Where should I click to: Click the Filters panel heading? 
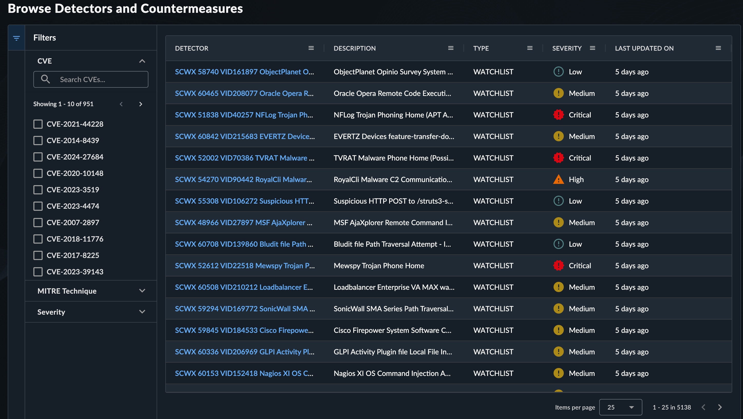pyautogui.click(x=44, y=38)
